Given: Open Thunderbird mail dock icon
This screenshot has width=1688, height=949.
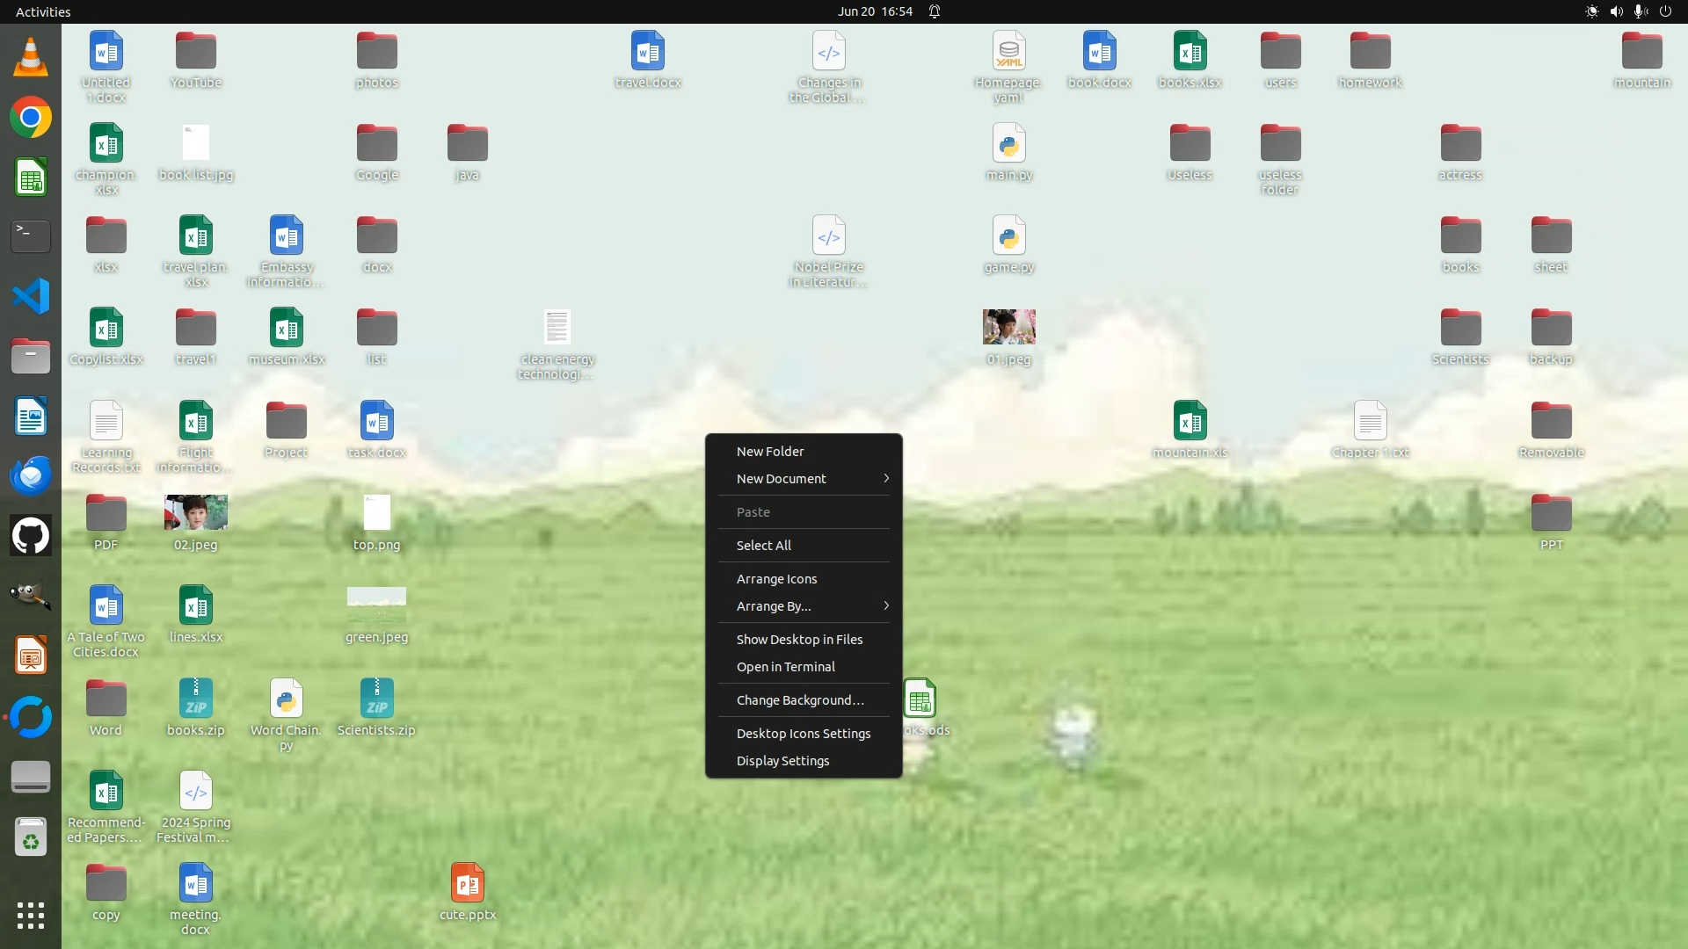Looking at the screenshot, I should pos(31,475).
